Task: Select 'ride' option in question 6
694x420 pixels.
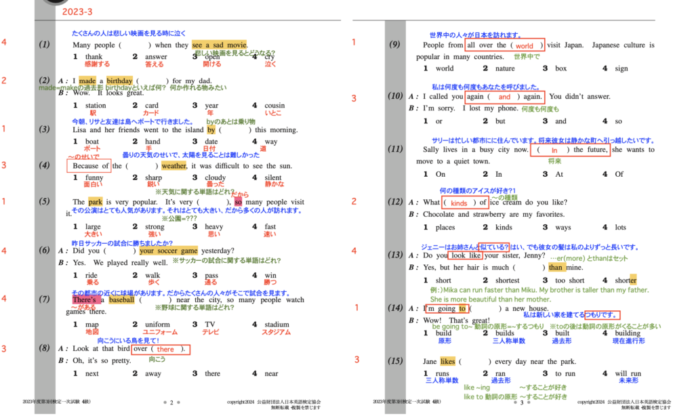Action: point(91,275)
